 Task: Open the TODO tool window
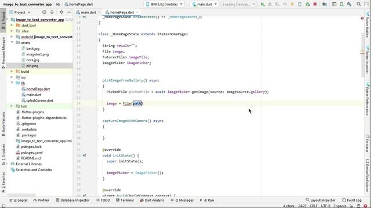(x=103, y=200)
